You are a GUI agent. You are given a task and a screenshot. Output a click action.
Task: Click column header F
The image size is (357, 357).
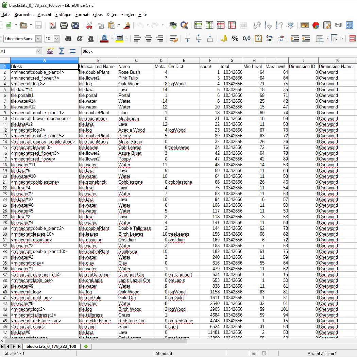tap(210, 61)
